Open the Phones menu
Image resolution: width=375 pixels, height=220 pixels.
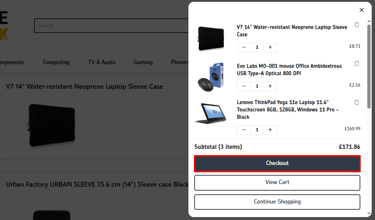[x=180, y=62]
